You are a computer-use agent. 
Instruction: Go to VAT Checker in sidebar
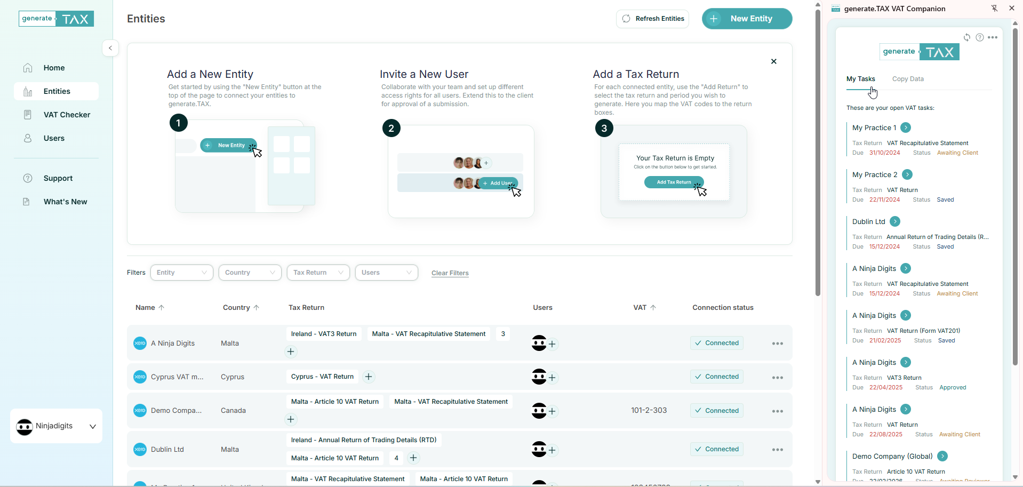click(x=67, y=115)
